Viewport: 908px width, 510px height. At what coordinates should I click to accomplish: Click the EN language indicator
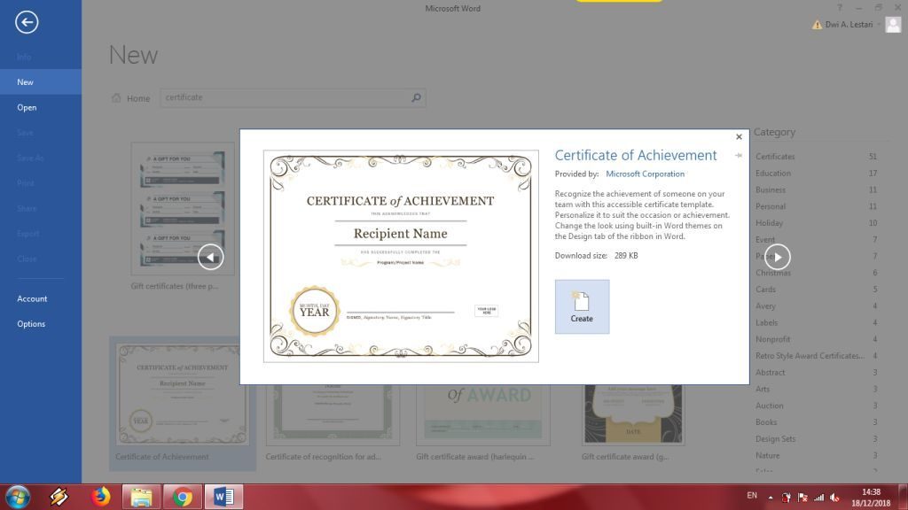click(752, 496)
